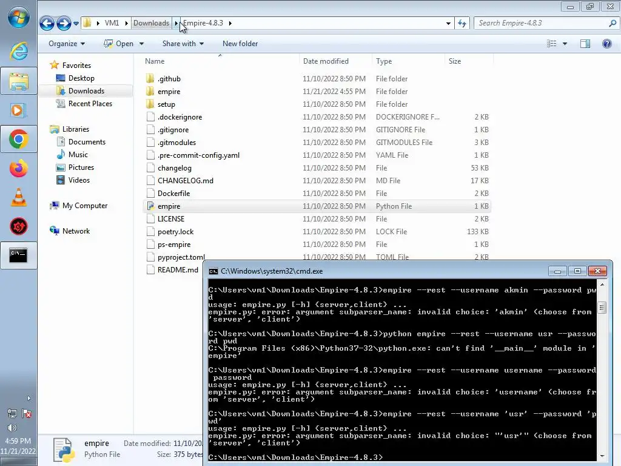Click cmd window scrollbar thumb
This screenshot has width=621, height=466.
[x=602, y=307]
